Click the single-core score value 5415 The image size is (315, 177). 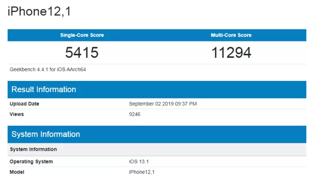point(82,53)
